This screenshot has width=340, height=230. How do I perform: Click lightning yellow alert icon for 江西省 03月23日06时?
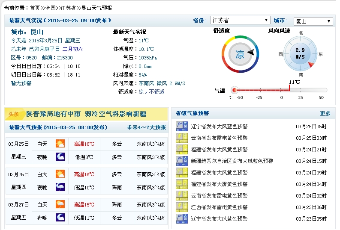182,207
